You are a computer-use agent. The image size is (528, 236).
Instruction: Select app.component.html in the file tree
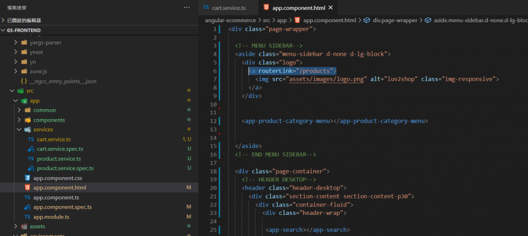60,188
